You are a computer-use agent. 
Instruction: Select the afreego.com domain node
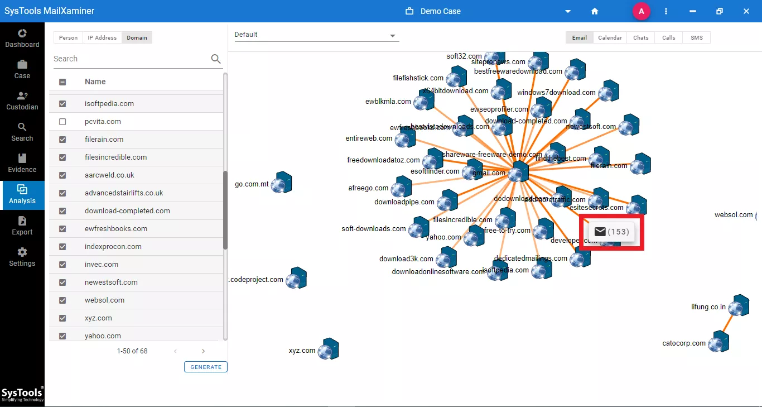(401, 187)
